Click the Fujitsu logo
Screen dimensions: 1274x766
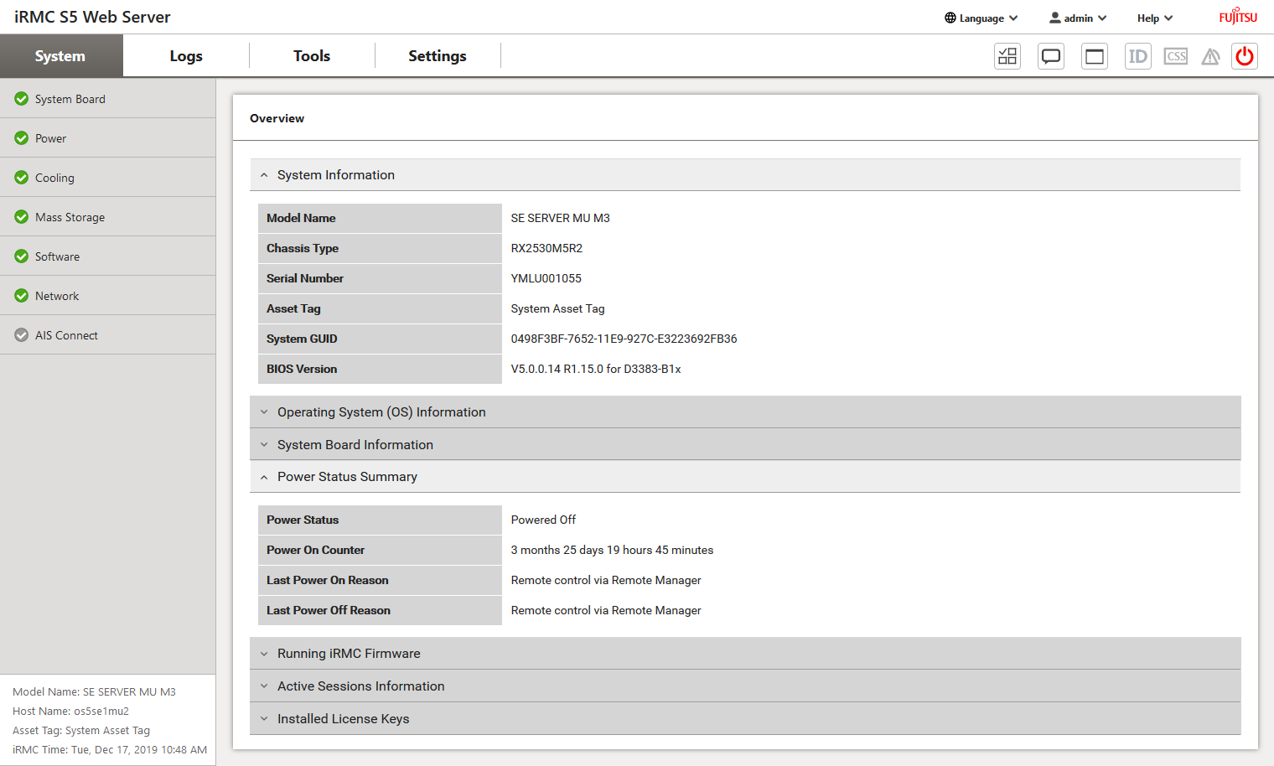1238,17
